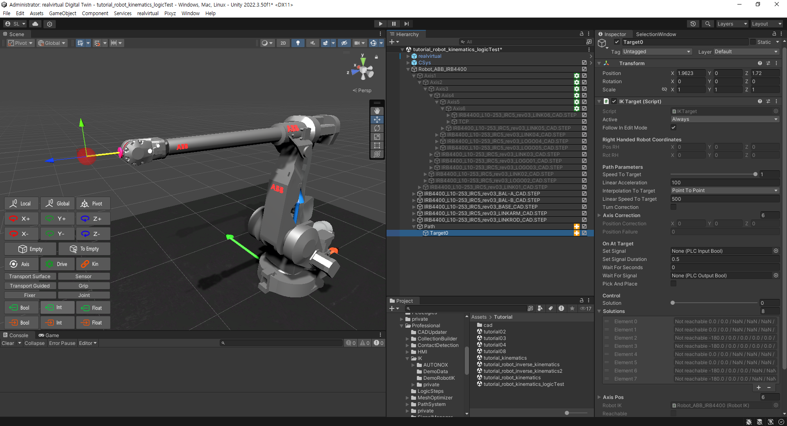The height and width of the screenshot is (426, 787).
Task: Click the Drive component button
Action: [57, 264]
